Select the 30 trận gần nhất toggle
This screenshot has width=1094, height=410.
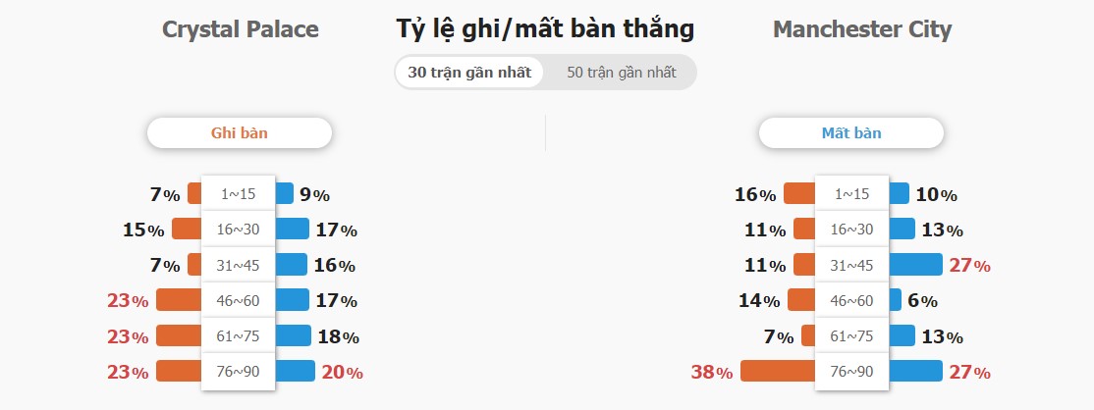tap(468, 73)
